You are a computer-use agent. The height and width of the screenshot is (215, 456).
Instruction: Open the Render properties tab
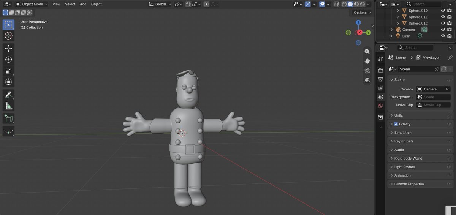tap(381, 70)
